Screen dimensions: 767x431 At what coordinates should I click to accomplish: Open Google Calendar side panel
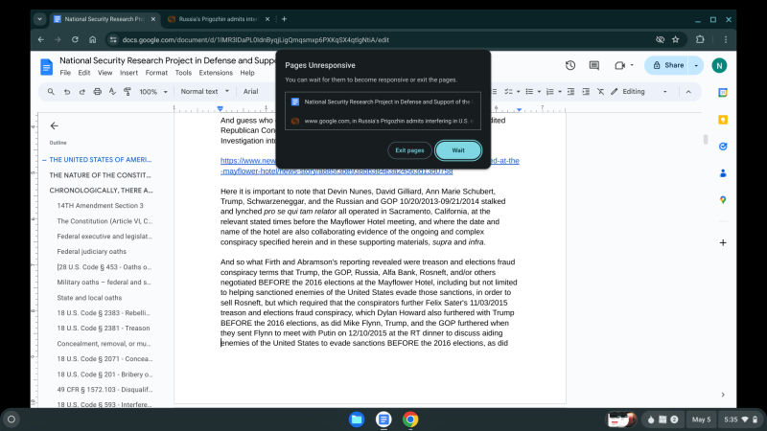point(723,93)
